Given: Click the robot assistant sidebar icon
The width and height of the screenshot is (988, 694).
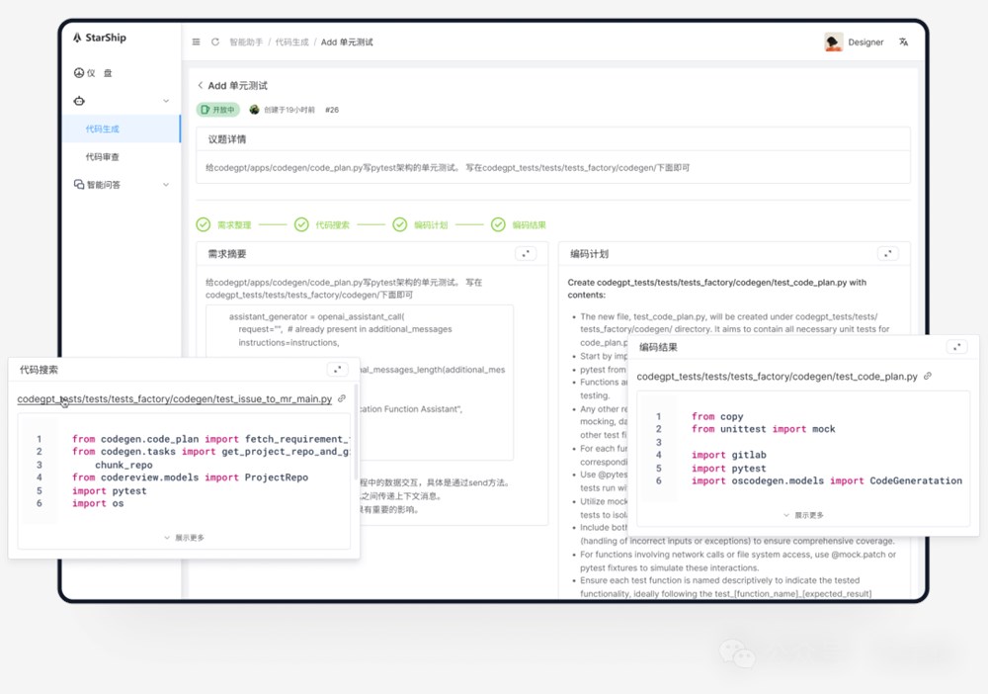Looking at the screenshot, I should point(79,101).
